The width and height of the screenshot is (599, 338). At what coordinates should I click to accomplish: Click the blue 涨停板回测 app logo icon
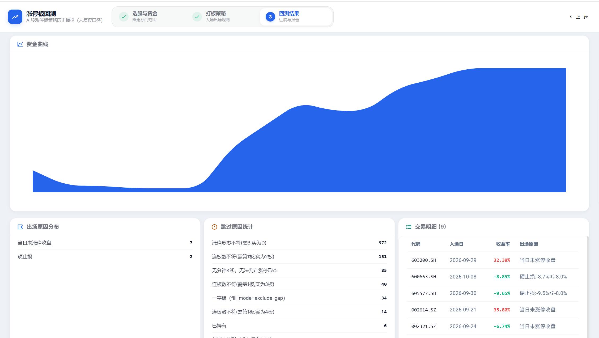coord(15,17)
